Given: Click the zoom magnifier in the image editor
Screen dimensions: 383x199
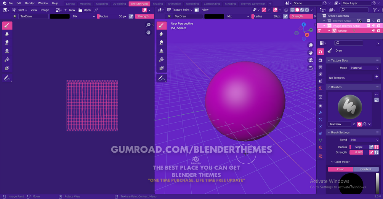Looking at the screenshot, I should (148, 25).
